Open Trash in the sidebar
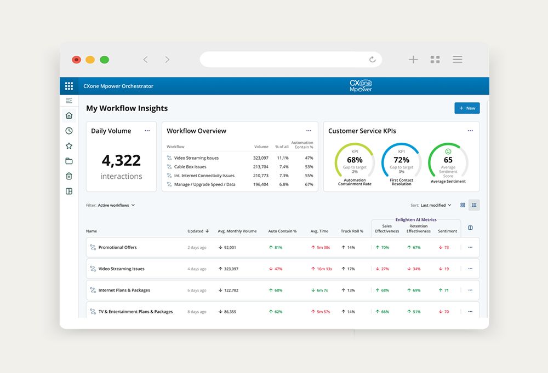548x373 pixels. pos(69,176)
